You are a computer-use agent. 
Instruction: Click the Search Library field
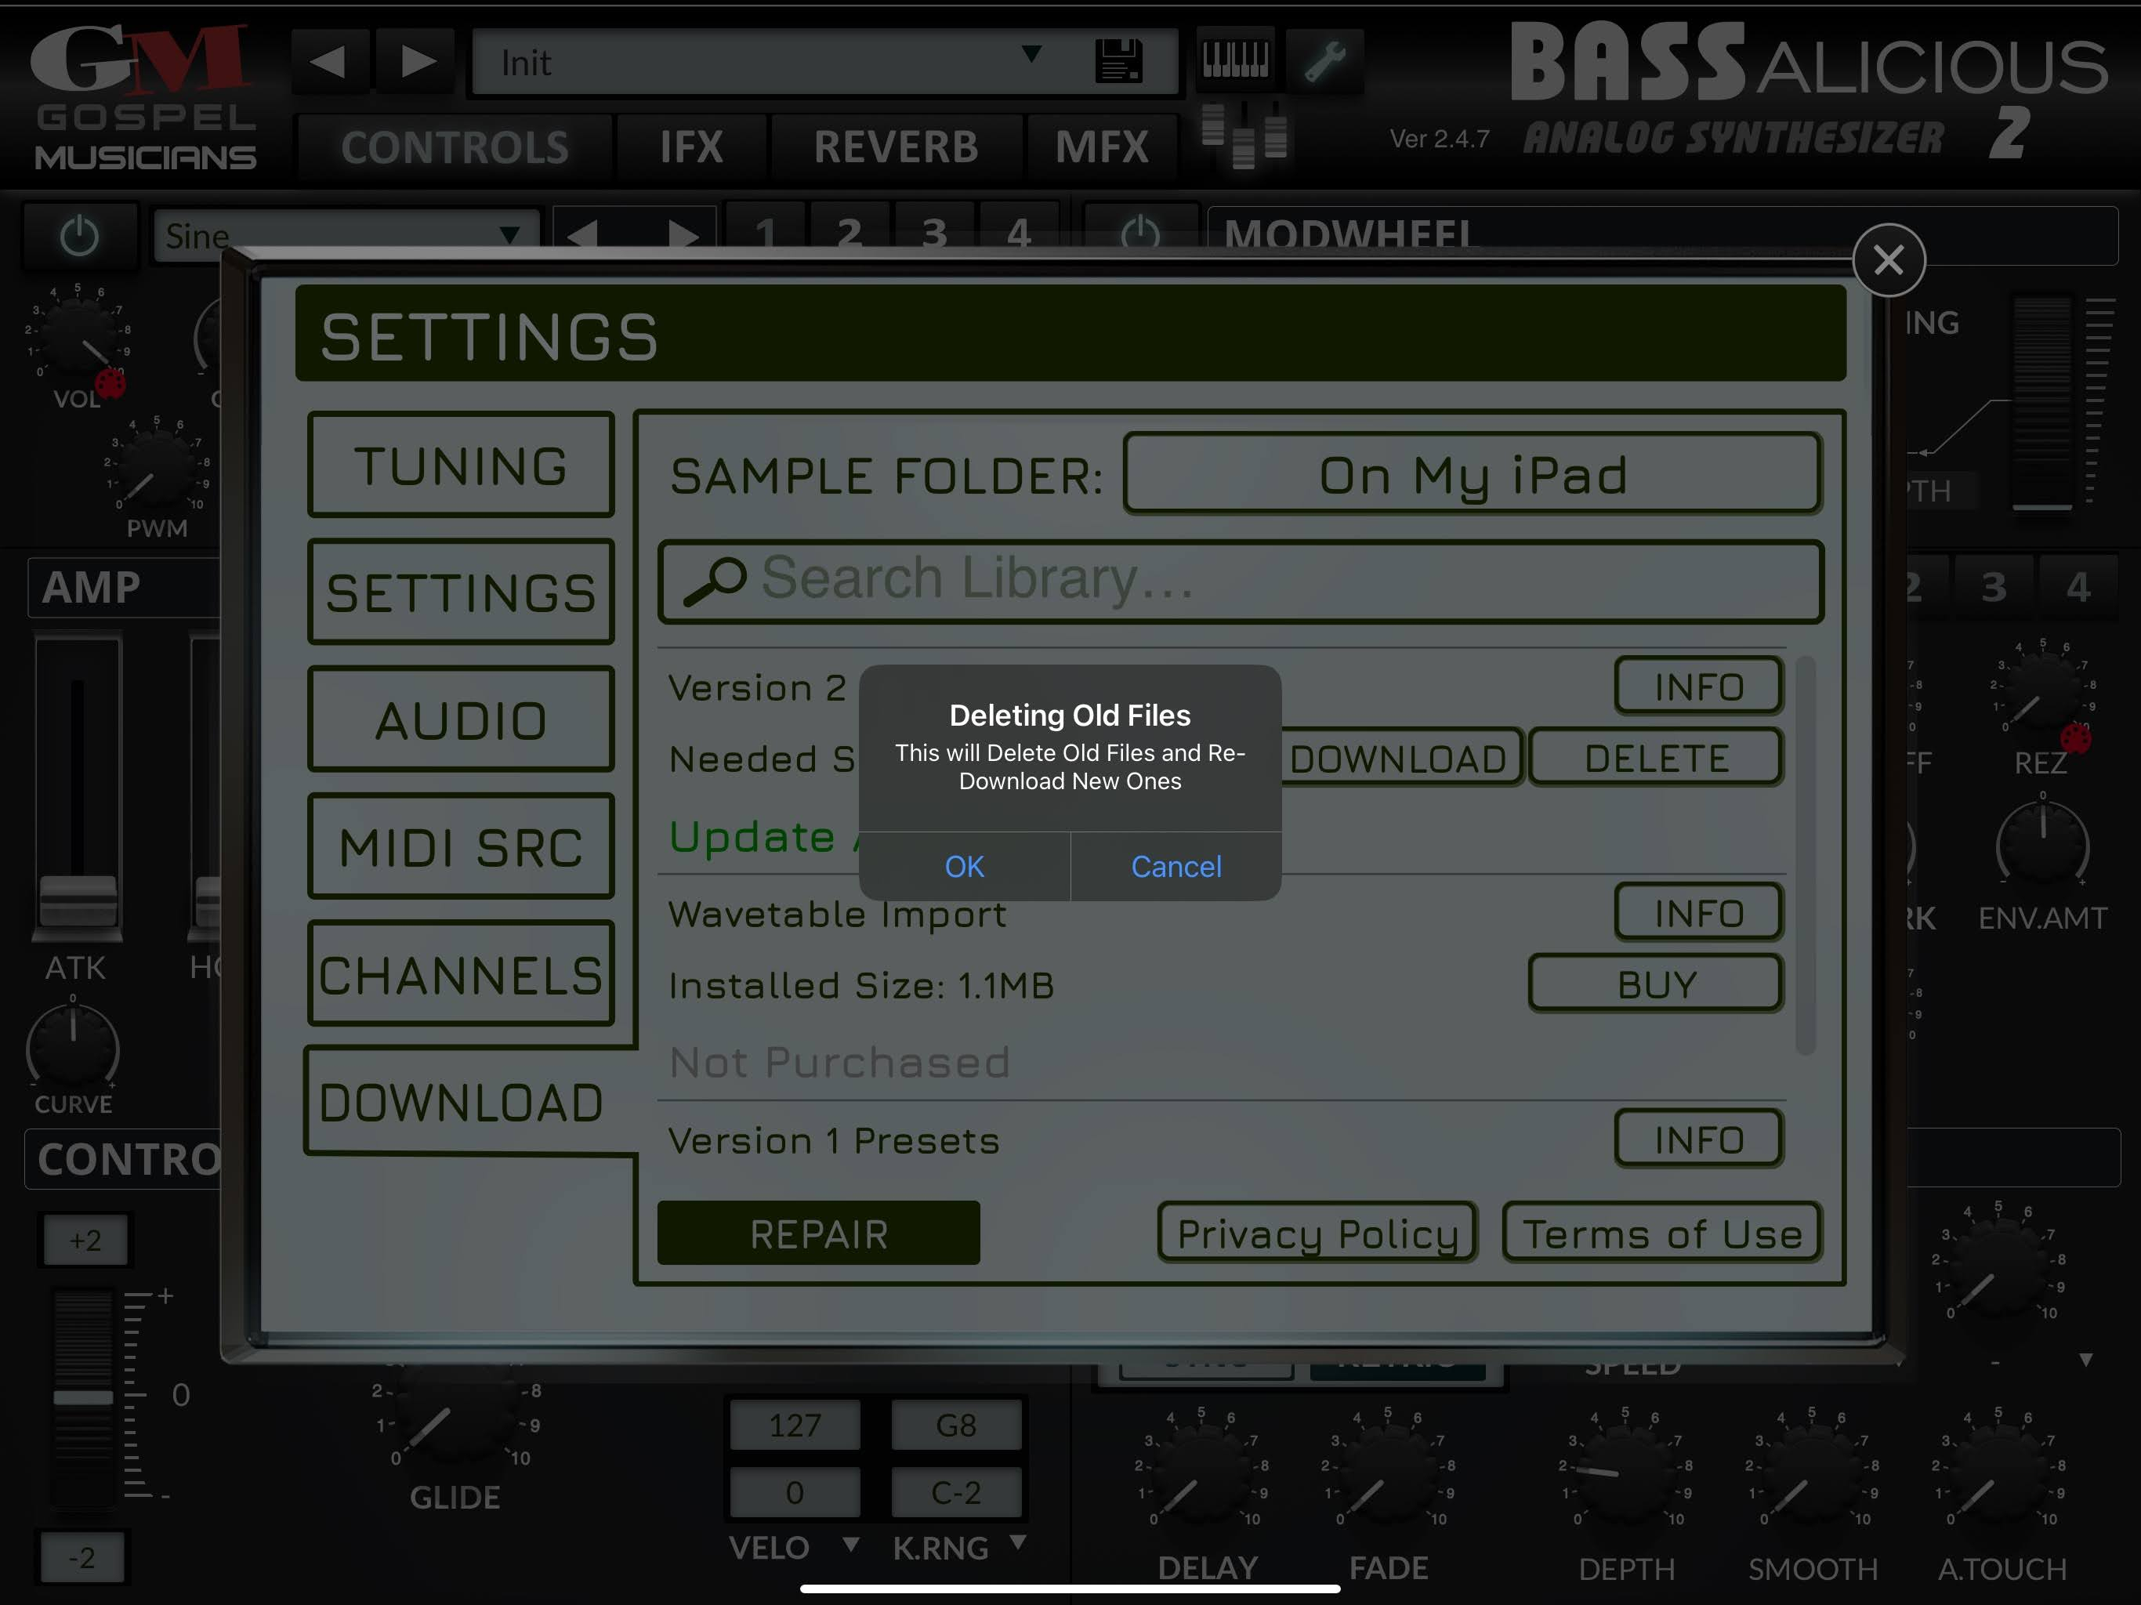pyautogui.click(x=1241, y=581)
